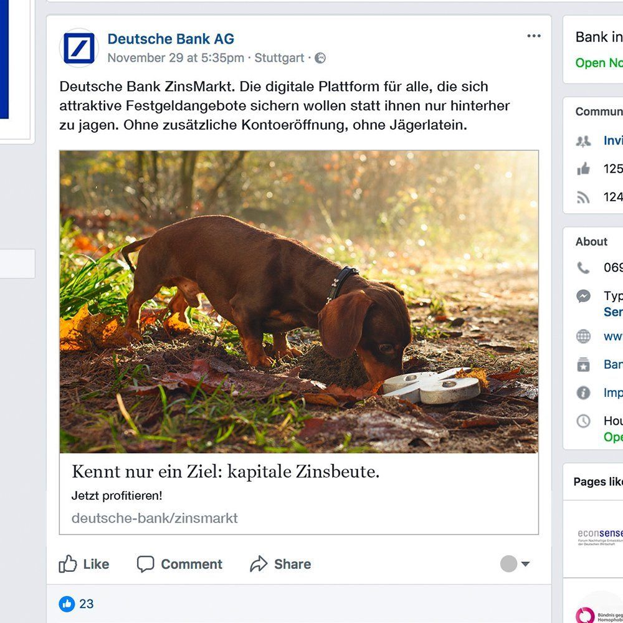Click the Share arrow icon
Screen dimensions: 623x623
258,564
